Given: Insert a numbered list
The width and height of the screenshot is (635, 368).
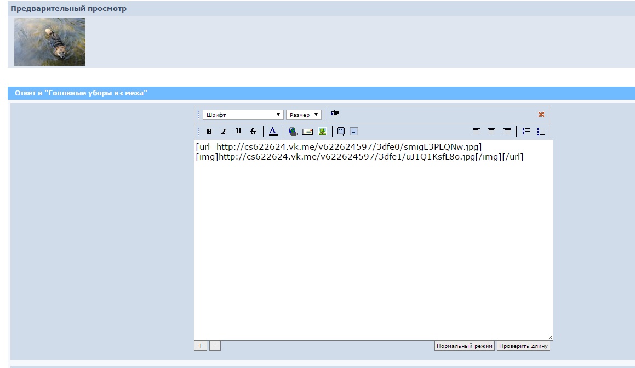Looking at the screenshot, I should point(526,131).
